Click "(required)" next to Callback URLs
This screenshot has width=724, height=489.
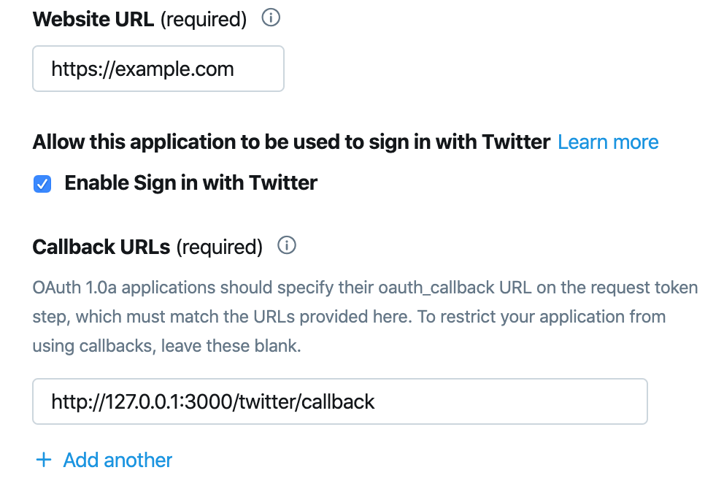pos(219,247)
